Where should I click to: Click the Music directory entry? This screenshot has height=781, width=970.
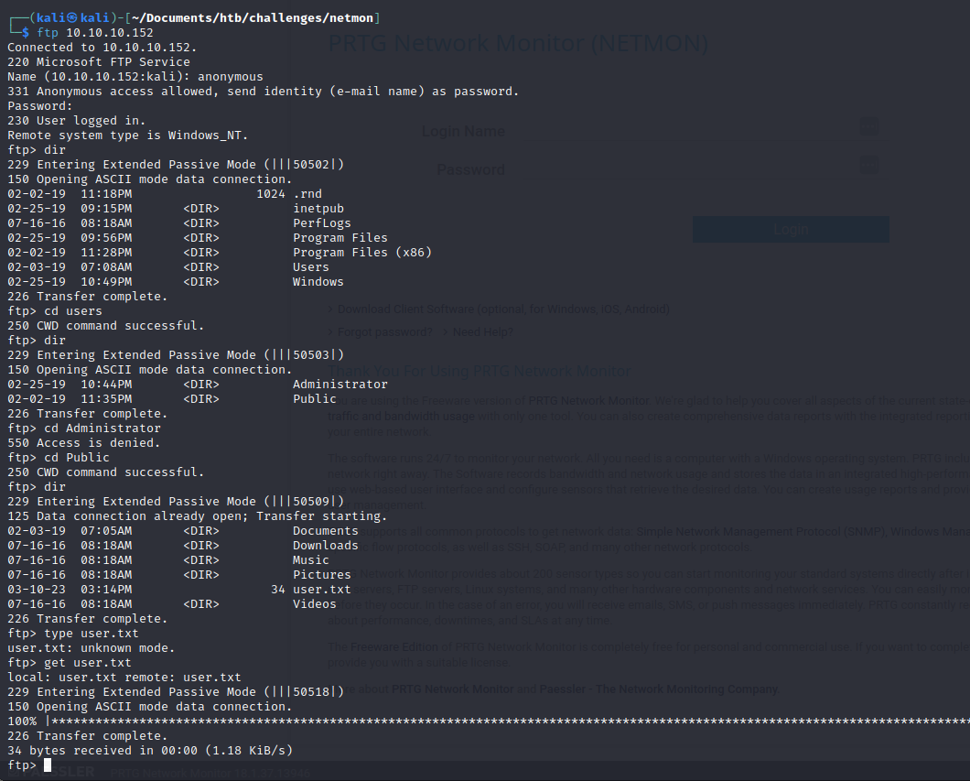(310, 560)
